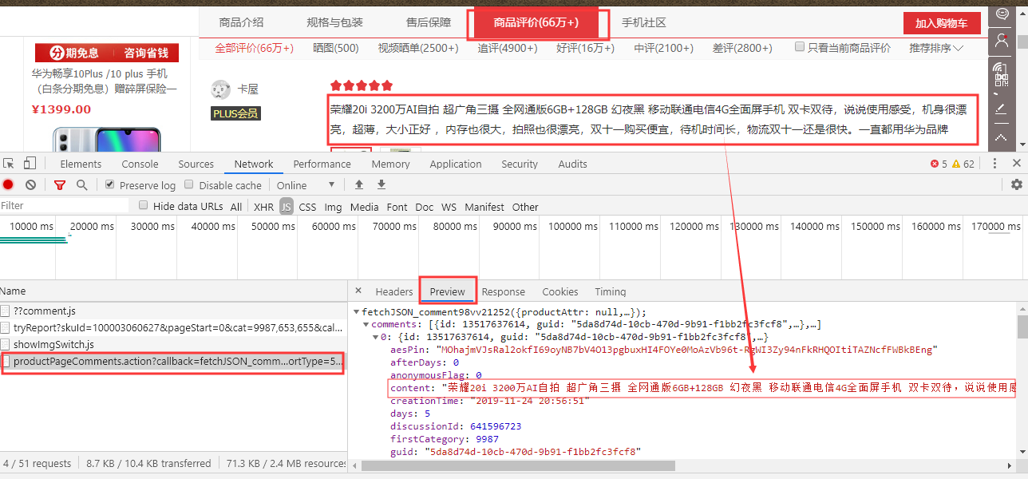The height and width of the screenshot is (479, 1028).
Task: Toggle Hide data URLs
Action: click(142, 206)
